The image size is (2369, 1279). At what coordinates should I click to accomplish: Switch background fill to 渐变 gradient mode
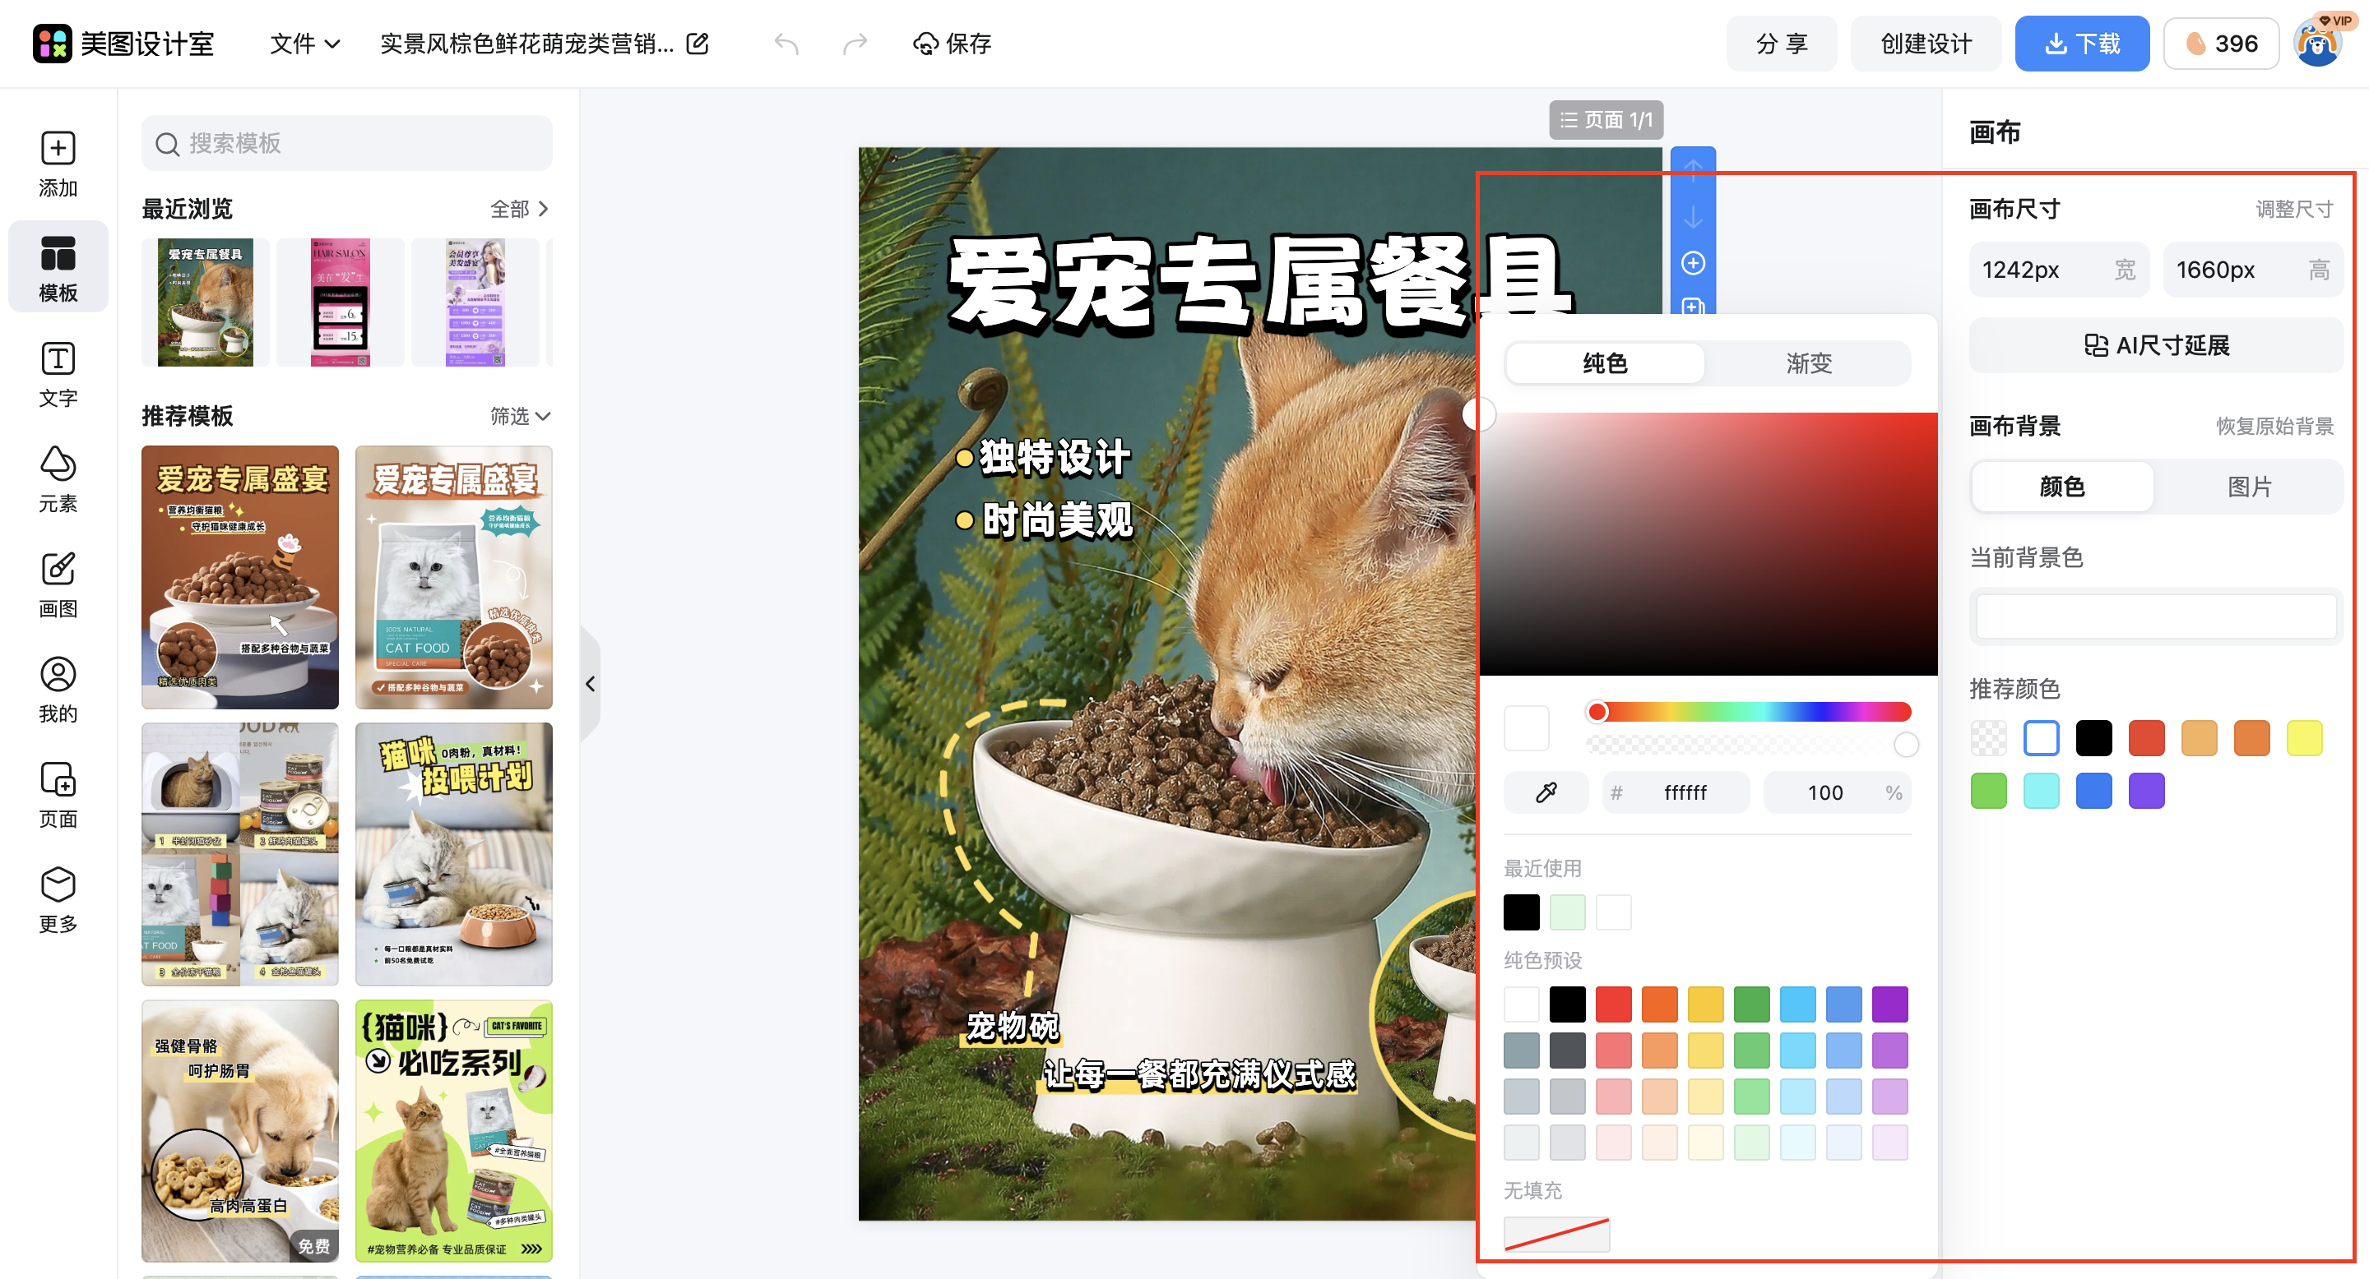(x=1808, y=363)
